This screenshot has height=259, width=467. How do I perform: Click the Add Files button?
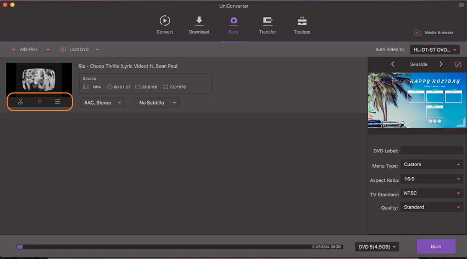[24, 49]
